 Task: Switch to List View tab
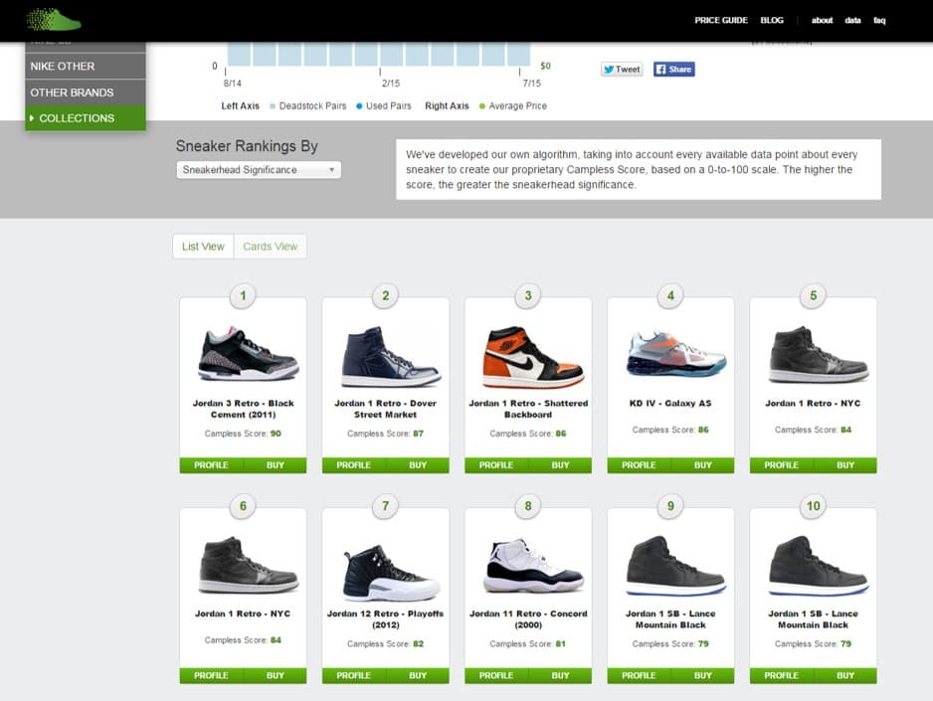(x=203, y=247)
